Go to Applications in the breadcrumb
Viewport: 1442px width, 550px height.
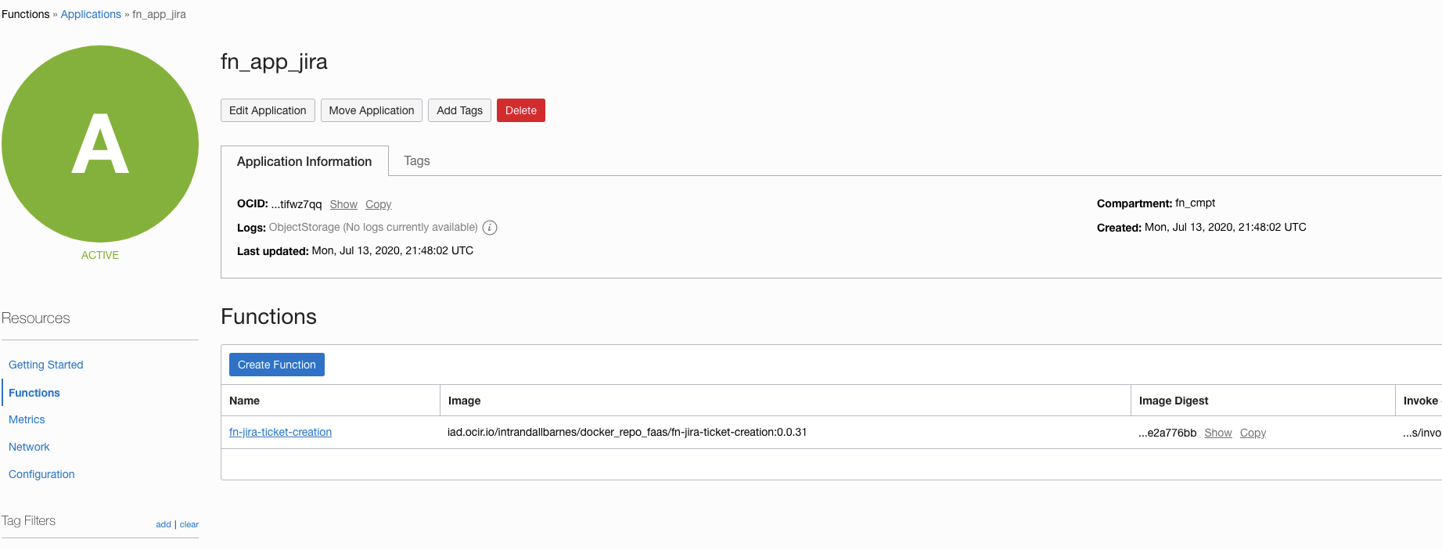coord(91,14)
